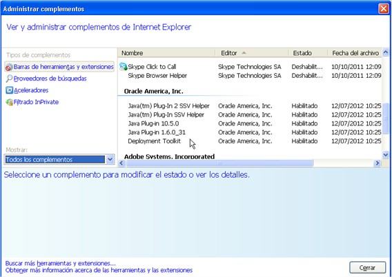The width and height of the screenshot is (392, 277).
Task: Select Java(tm) Plug-In SSV Helper
Action: click(250, 115)
